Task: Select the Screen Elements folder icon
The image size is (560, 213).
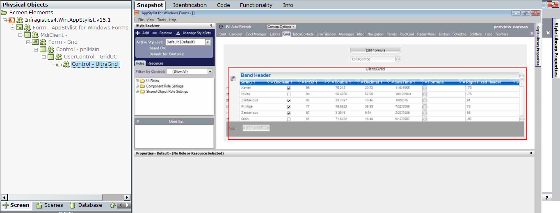Action: coord(4,13)
